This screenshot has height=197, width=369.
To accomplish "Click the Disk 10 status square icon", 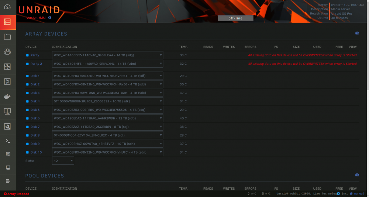I will (x=27, y=152).
